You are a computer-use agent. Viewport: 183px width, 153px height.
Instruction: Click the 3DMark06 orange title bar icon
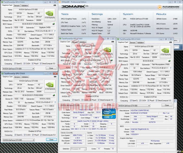pyautogui.click(x=60, y=2)
